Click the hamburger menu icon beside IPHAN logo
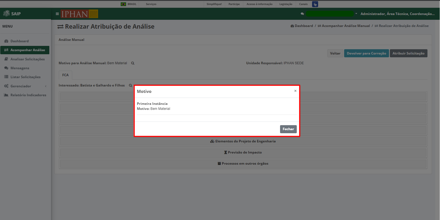Viewport: 440px width, 220px height. (x=57, y=14)
